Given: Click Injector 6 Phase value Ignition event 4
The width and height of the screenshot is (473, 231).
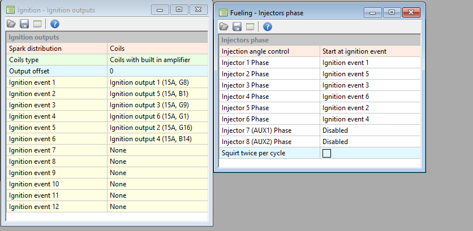Looking at the screenshot, I should coord(370,119).
